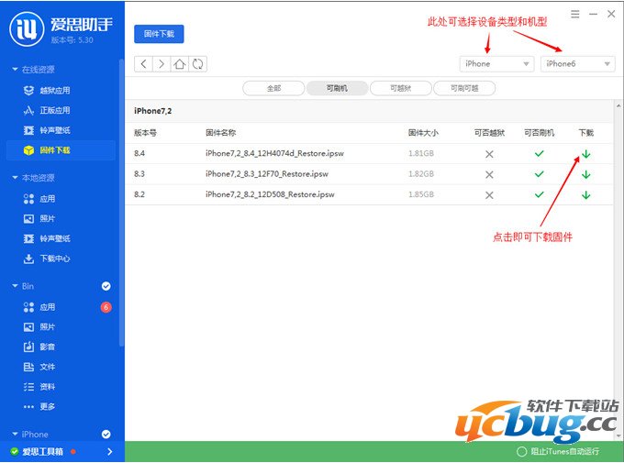
Task: Toggle 阻止iTunes自动运行 radio option
Action: (x=522, y=451)
